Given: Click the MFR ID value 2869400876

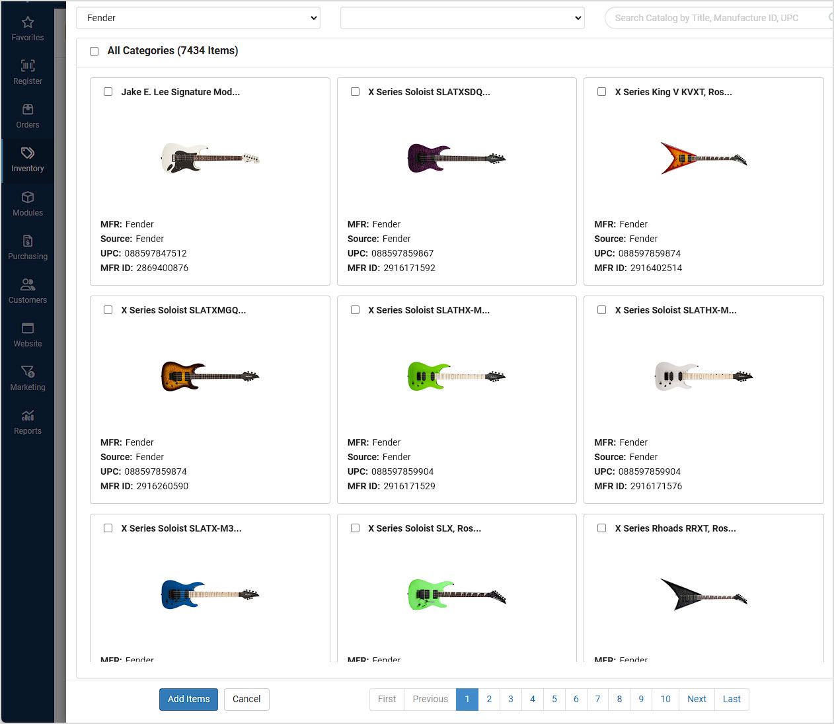Looking at the screenshot, I should coord(163,268).
